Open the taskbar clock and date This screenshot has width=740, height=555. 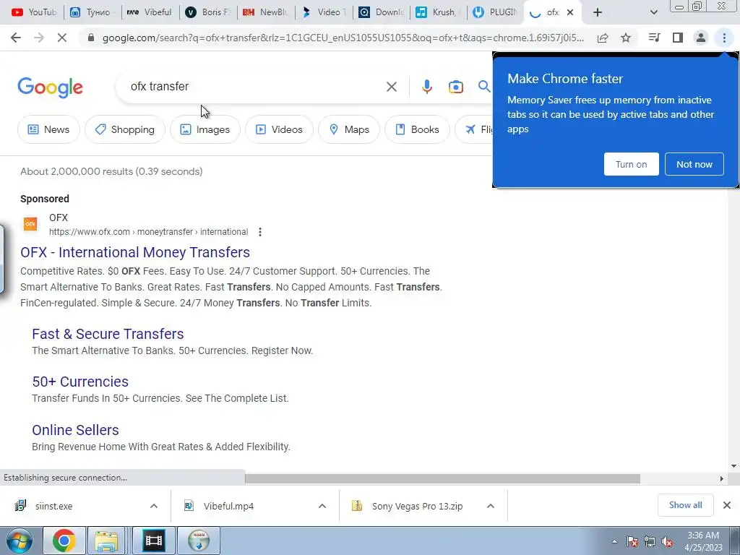point(703,541)
